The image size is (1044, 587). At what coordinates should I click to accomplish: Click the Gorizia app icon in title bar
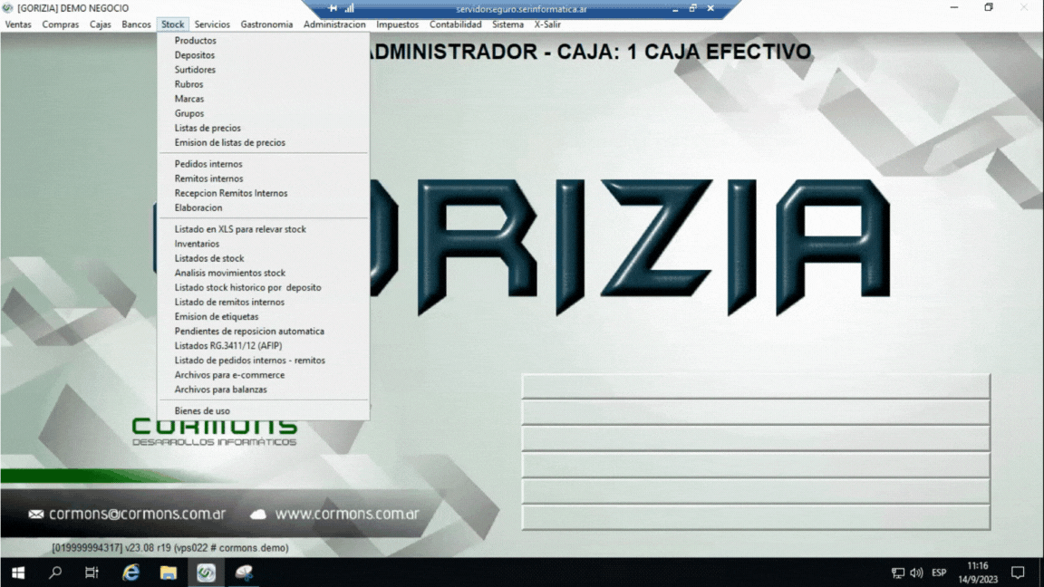7,8
